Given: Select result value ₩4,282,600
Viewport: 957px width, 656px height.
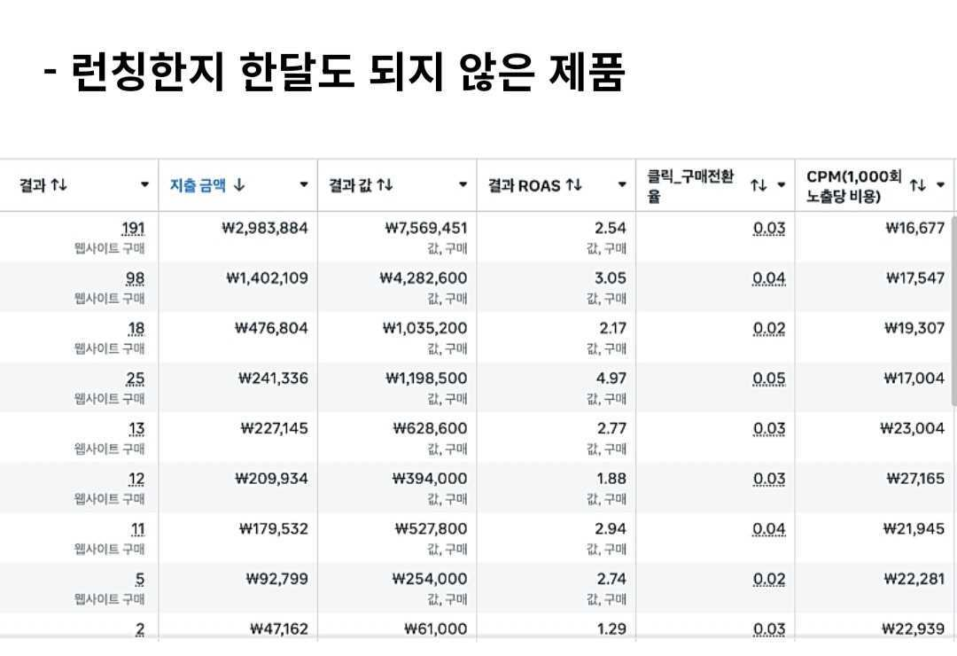Looking at the screenshot, I should click(x=423, y=278).
